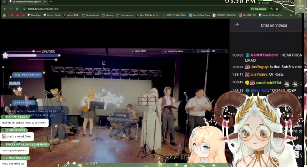Click the 'How did offkai go' message bubble

pos(13,164)
